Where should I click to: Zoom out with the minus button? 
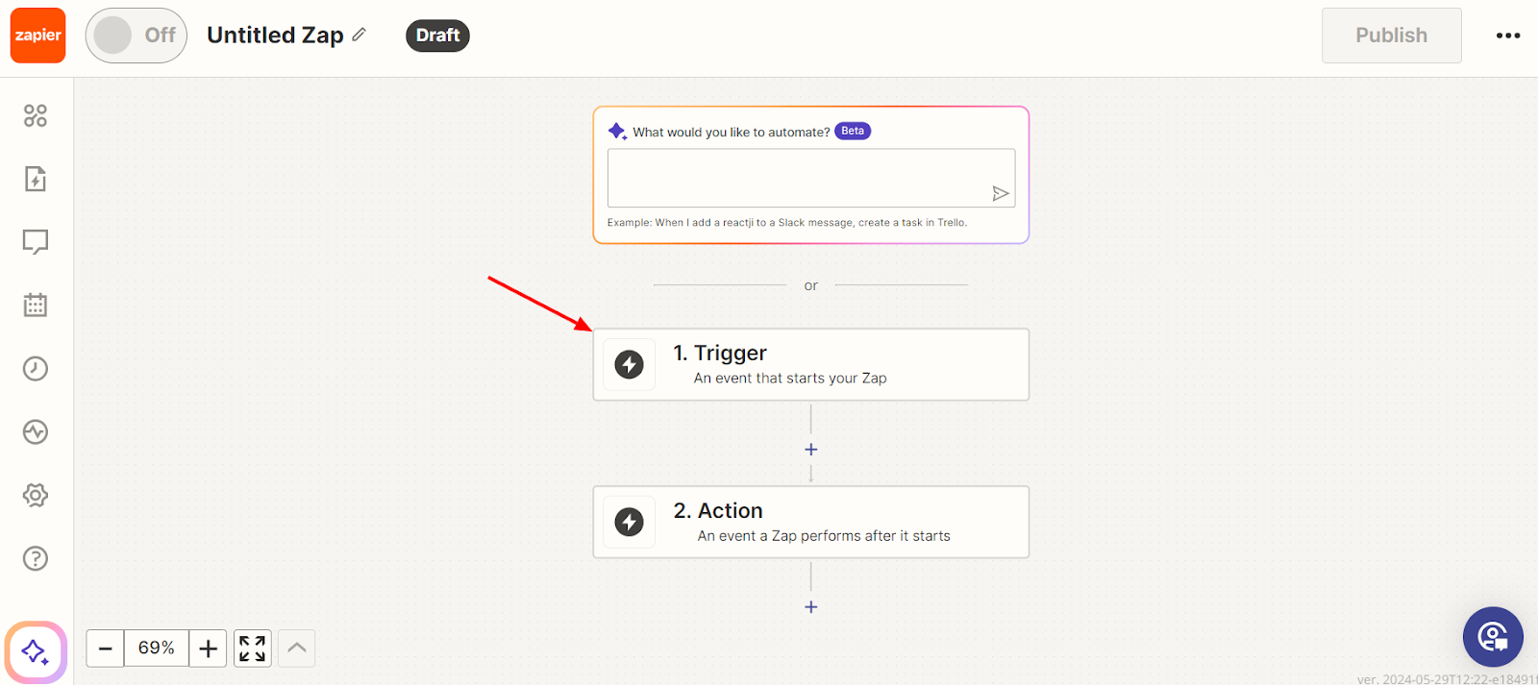tap(106, 648)
